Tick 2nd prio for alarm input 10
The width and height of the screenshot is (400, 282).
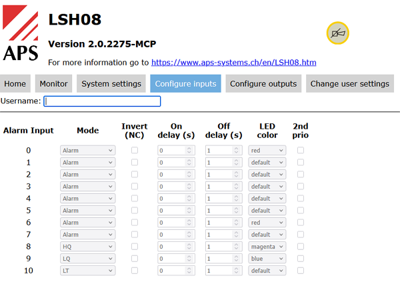pos(301,271)
